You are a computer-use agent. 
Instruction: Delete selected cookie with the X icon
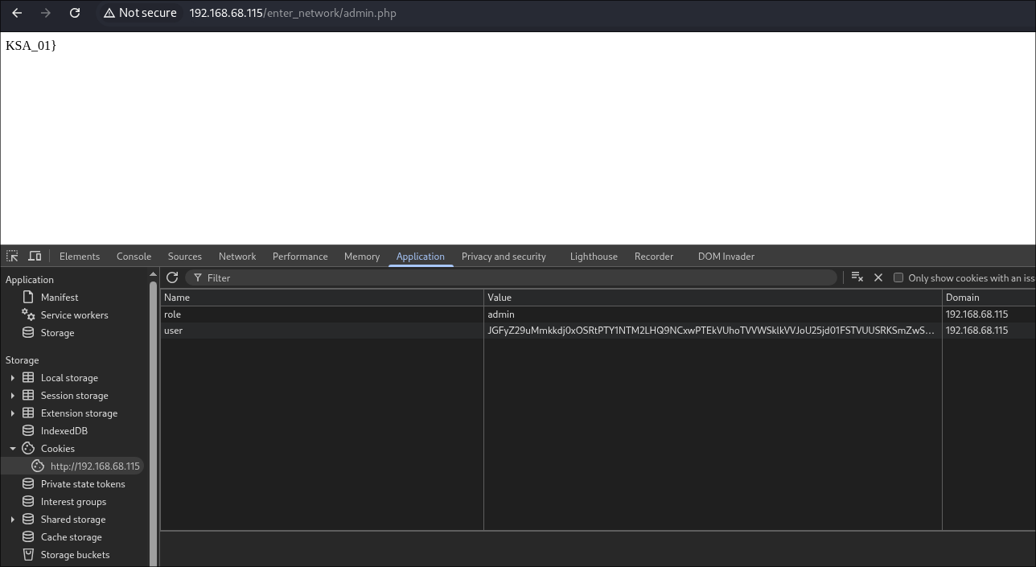pyautogui.click(x=878, y=277)
